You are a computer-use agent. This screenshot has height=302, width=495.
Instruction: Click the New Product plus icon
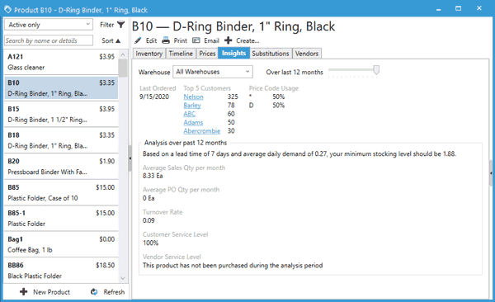pyautogui.click(x=24, y=291)
